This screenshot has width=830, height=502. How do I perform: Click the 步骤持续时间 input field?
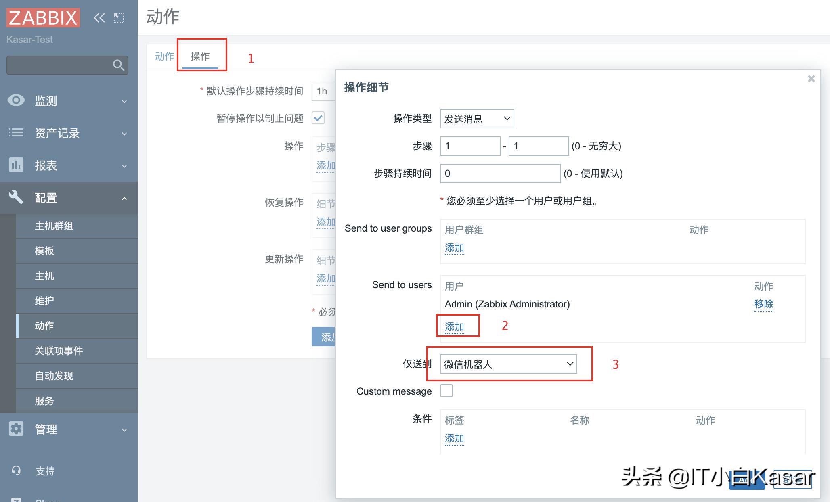click(x=500, y=174)
